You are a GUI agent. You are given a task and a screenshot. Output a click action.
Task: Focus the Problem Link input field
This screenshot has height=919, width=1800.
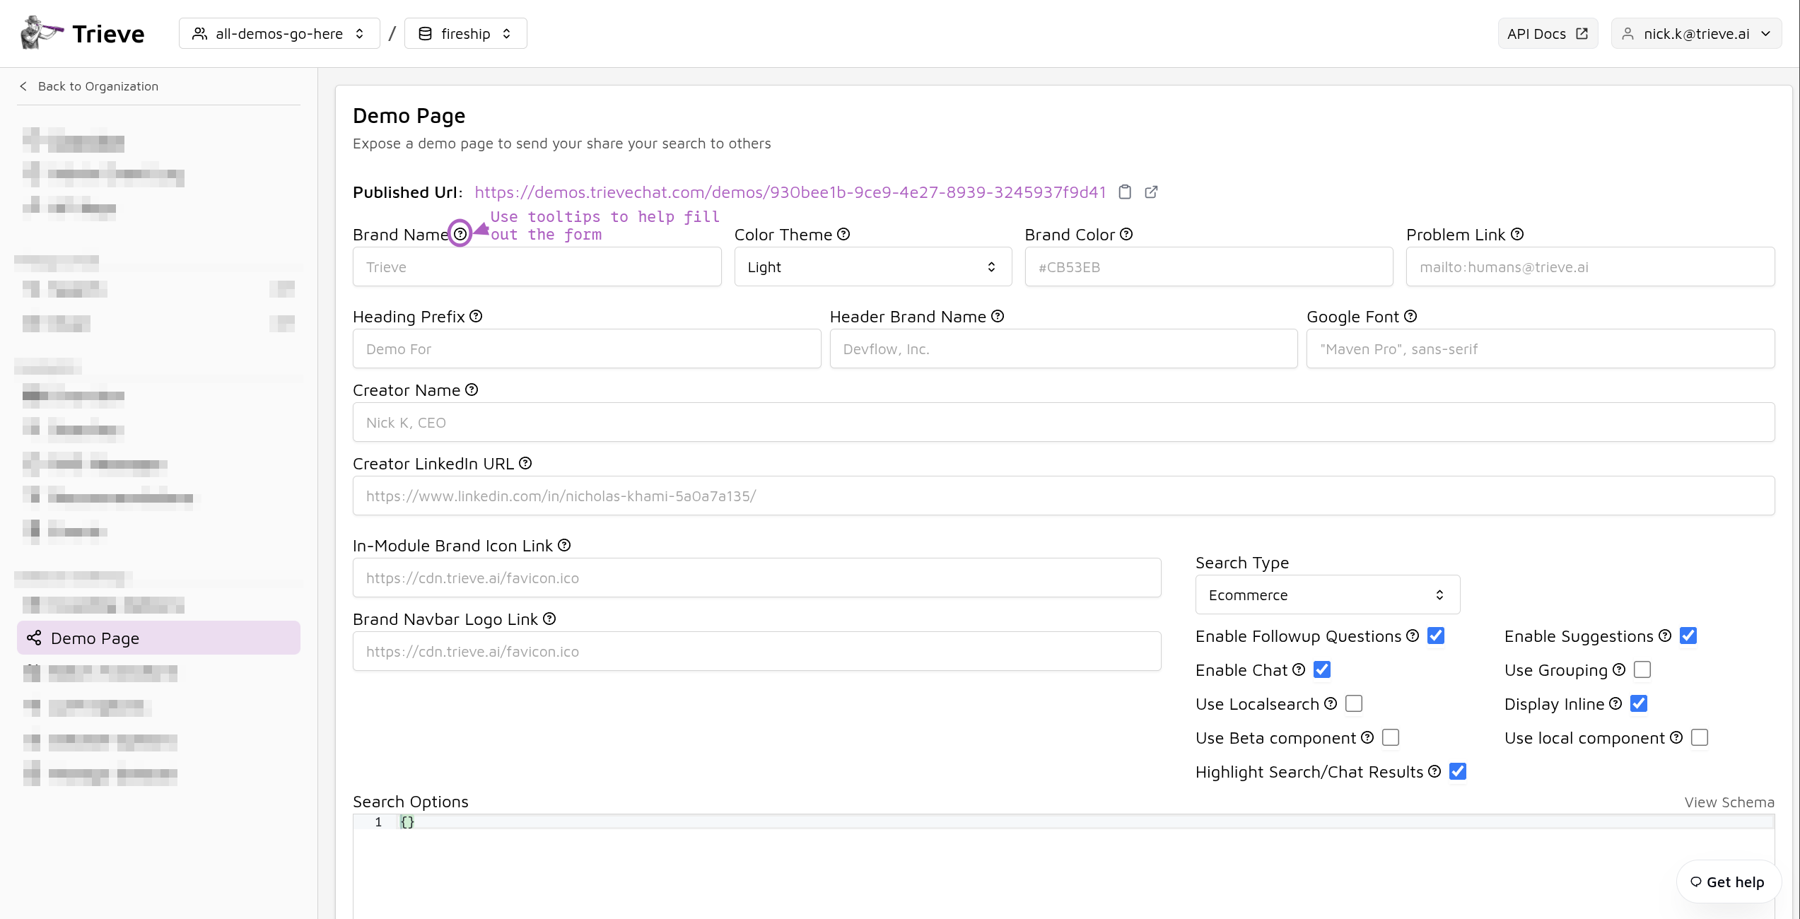(1591, 267)
